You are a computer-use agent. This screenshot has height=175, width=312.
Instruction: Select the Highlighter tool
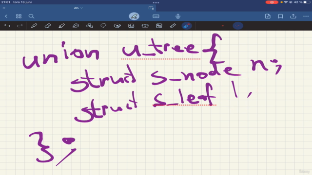(x=62, y=26)
